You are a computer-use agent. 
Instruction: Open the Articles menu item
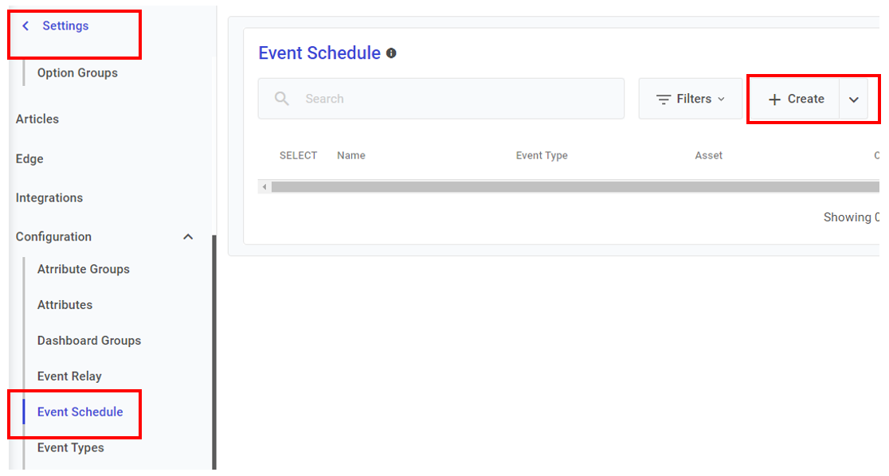[x=37, y=119]
